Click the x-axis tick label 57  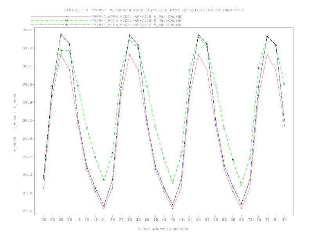point(207,219)
